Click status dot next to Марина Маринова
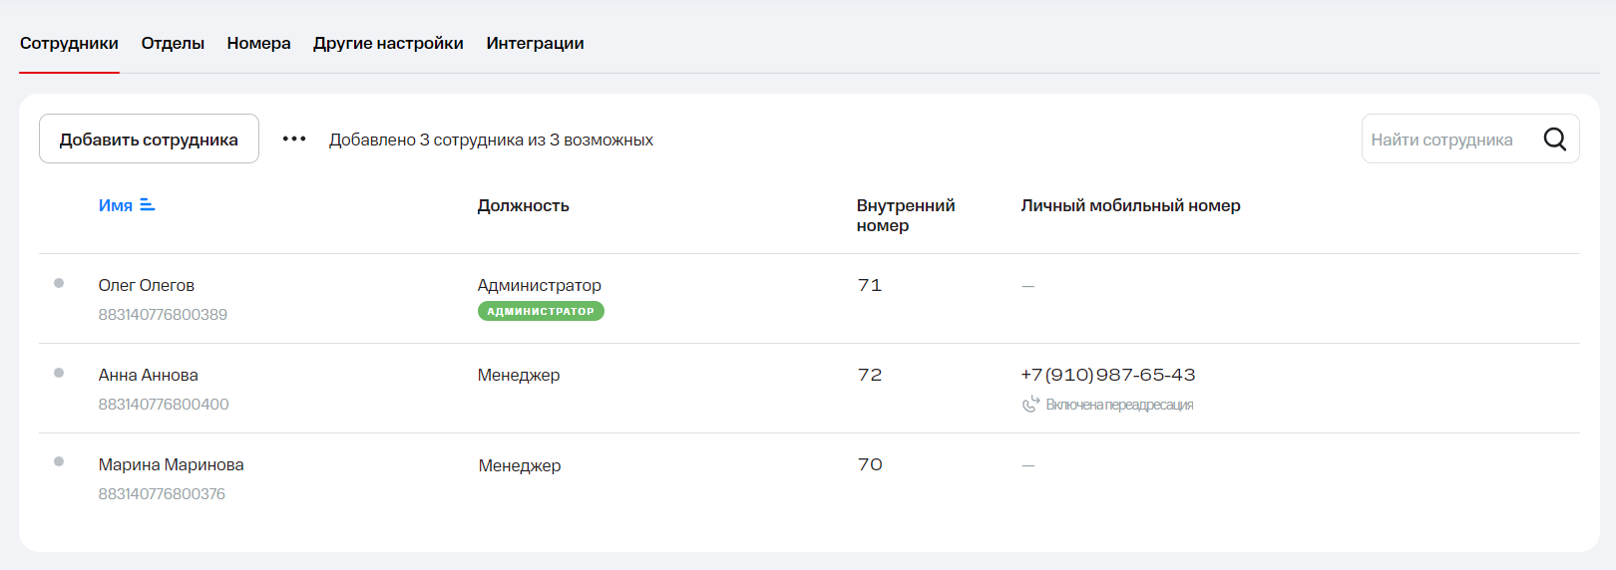This screenshot has height=570, width=1616. click(59, 461)
